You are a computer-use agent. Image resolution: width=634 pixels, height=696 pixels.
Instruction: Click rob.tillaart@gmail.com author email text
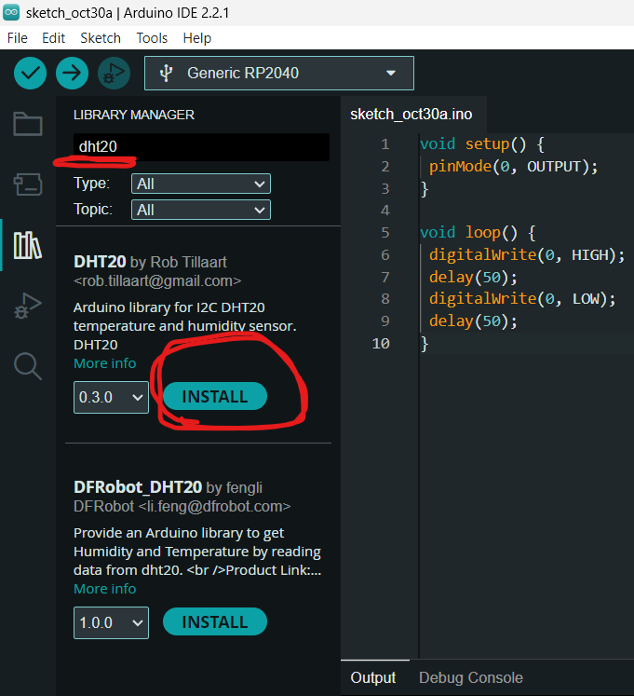point(157,281)
